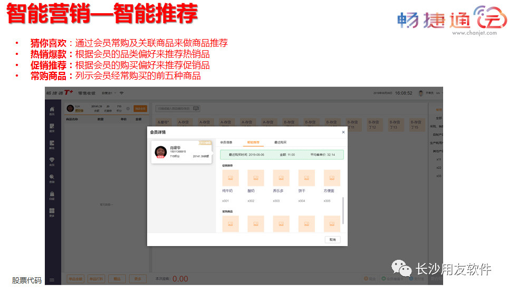
Task: Select x22 category in right panel
Action: (439, 168)
